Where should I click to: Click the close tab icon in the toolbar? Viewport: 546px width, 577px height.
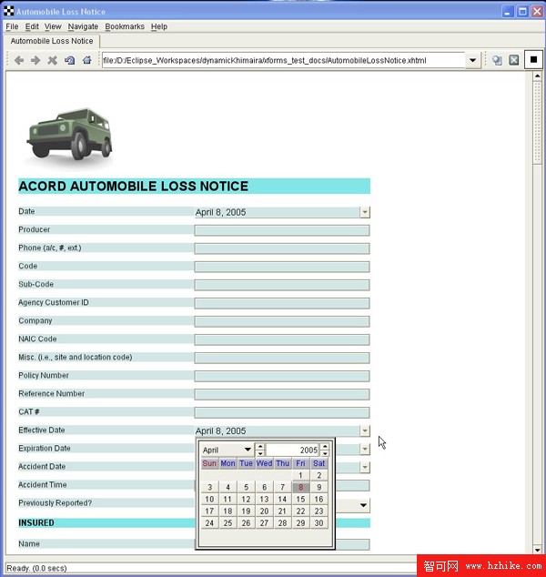tap(513, 60)
